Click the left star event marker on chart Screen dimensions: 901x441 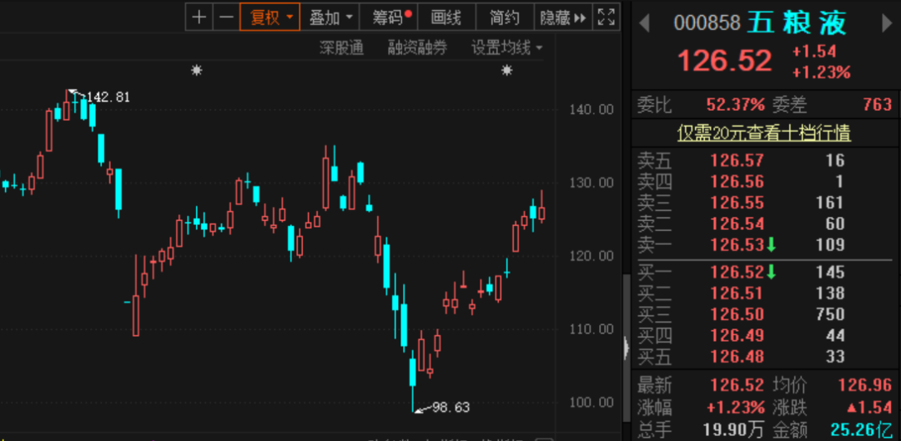197,71
